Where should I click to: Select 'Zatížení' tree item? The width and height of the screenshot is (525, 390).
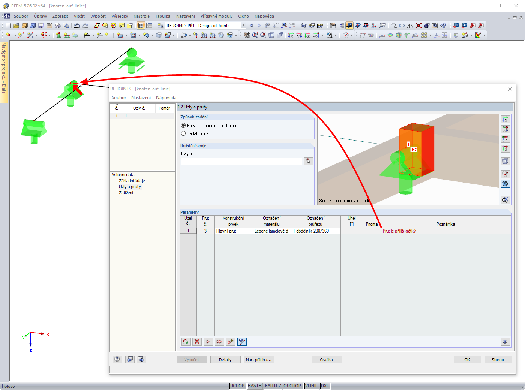126,193
